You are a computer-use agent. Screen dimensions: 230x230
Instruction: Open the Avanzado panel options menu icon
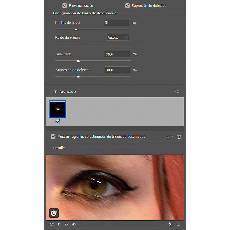pyautogui.click(x=177, y=91)
